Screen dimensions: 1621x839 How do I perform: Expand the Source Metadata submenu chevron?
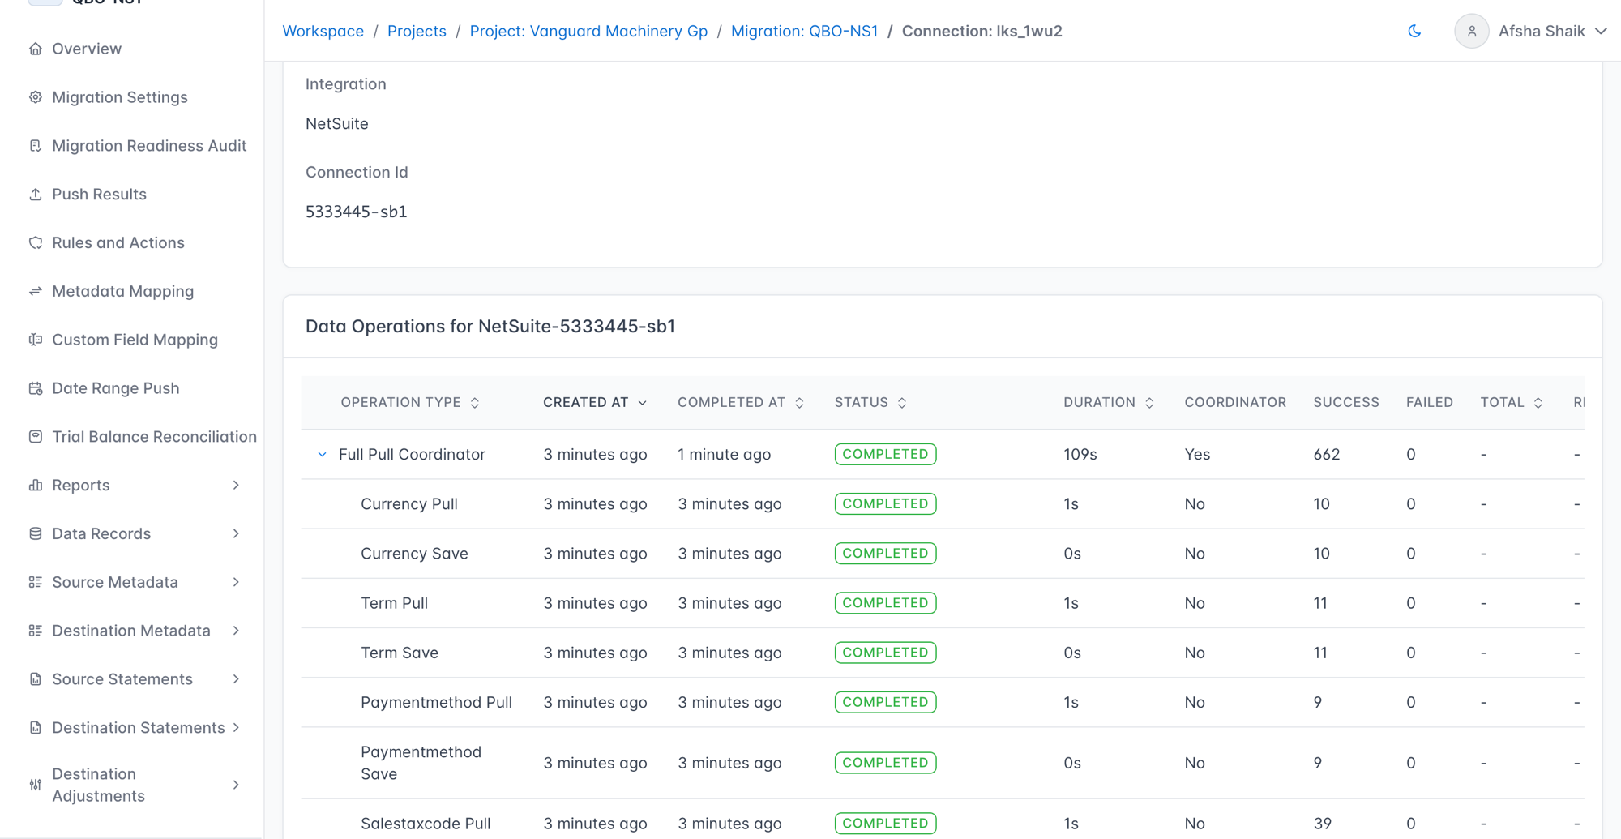(x=236, y=582)
